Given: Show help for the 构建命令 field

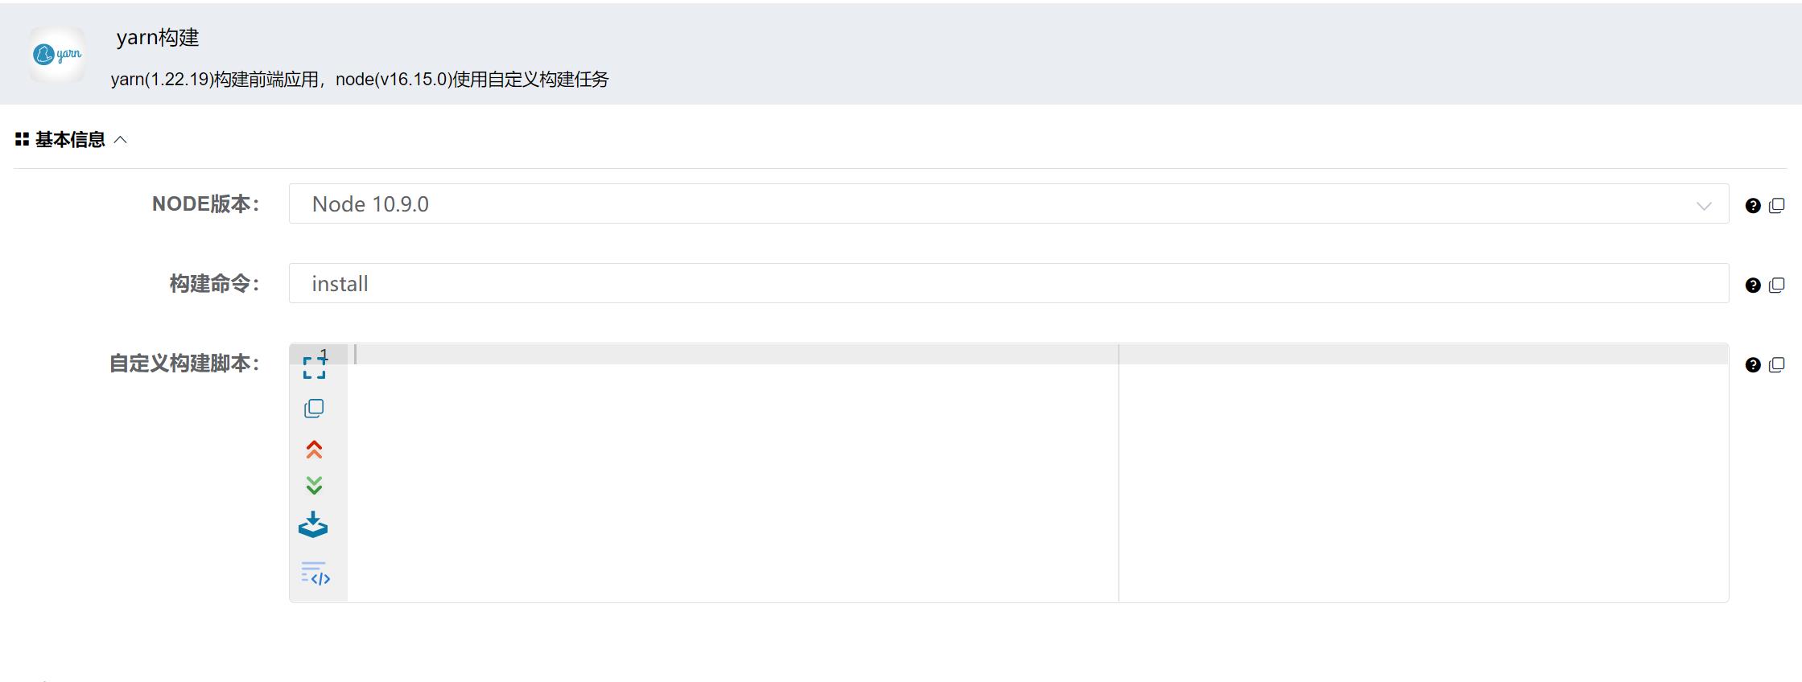Looking at the screenshot, I should pyautogui.click(x=1753, y=286).
